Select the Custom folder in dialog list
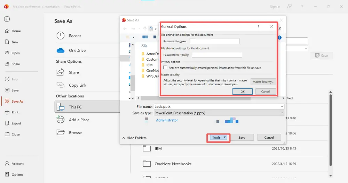 pos(150,60)
